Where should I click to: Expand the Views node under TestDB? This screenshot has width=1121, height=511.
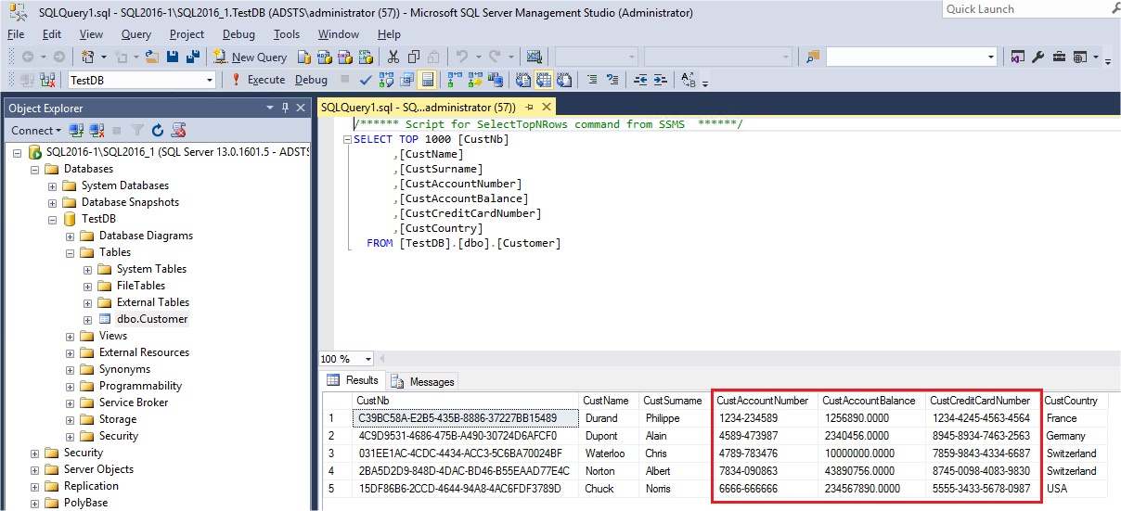(x=71, y=336)
